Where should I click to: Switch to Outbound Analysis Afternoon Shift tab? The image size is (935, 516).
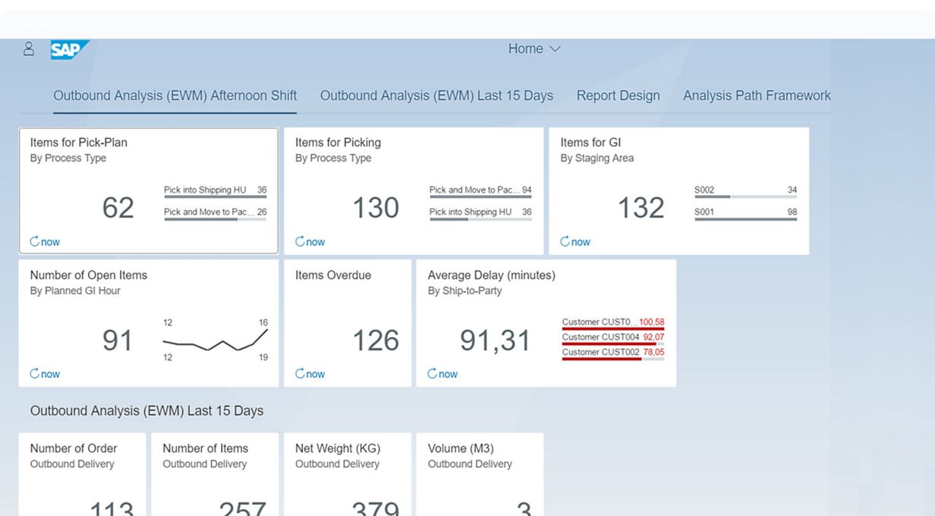pyautogui.click(x=175, y=96)
